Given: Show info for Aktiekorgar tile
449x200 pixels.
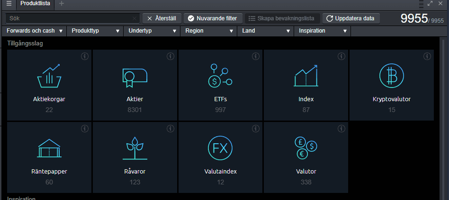Looking at the screenshot, I should tap(84, 56).
